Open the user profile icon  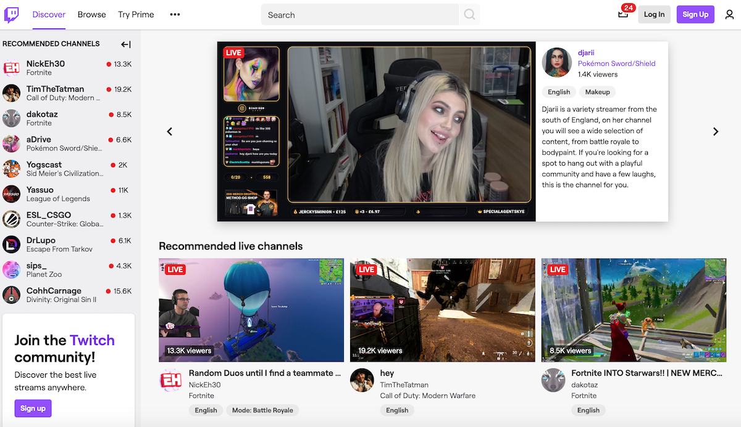coord(730,14)
